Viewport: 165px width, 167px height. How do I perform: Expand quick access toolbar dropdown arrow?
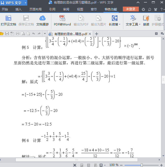point(45,34)
